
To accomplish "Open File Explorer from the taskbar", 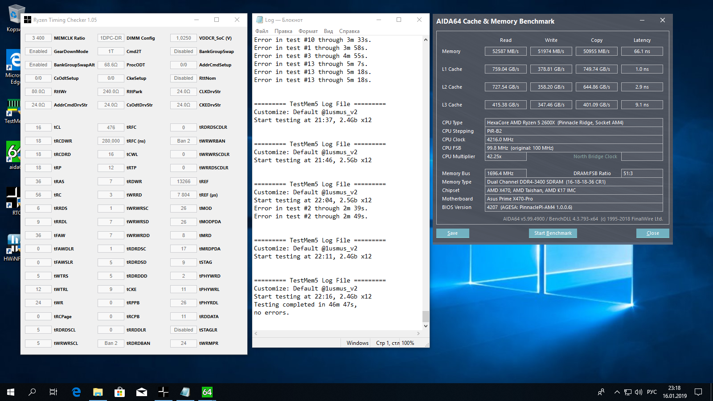I will [x=98, y=392].
